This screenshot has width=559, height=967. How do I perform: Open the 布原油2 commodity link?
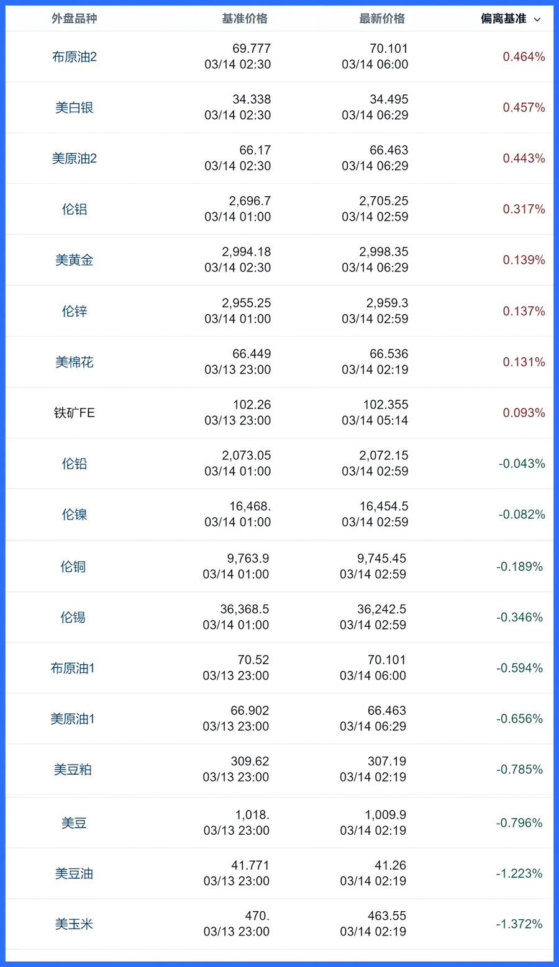point(75,57)
